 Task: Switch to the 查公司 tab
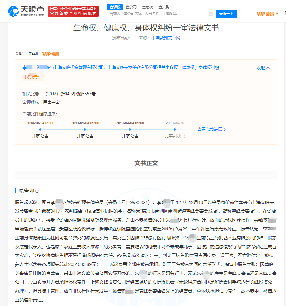coord(131,7)
